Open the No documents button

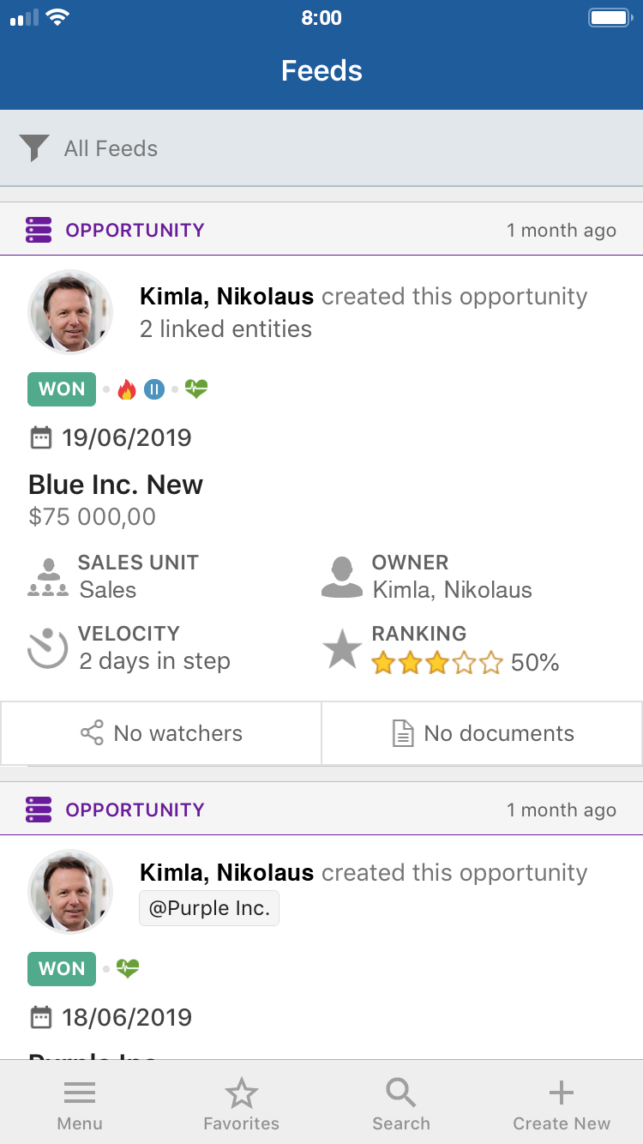(483, 733)
